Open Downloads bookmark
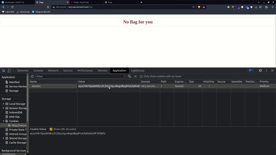The image size is (276, 155). click(23, 12)
